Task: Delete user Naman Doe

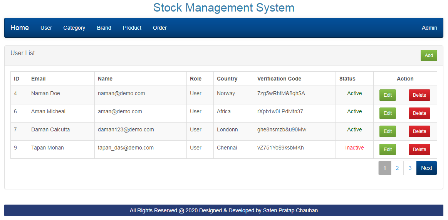Action: tap(419, 95)
